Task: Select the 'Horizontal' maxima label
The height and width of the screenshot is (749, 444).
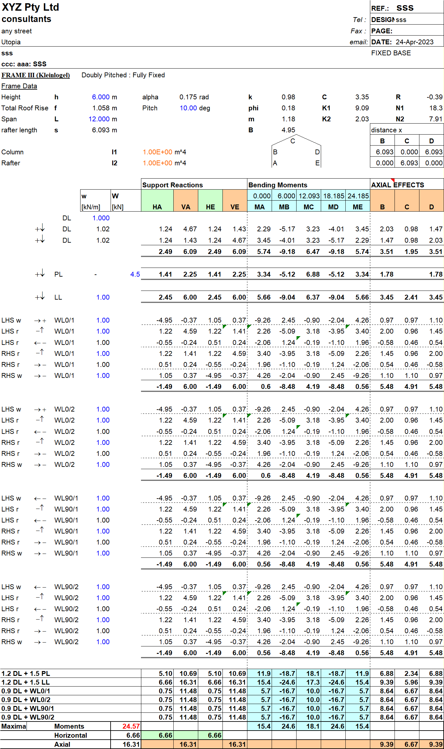Action: pos(70,735)
